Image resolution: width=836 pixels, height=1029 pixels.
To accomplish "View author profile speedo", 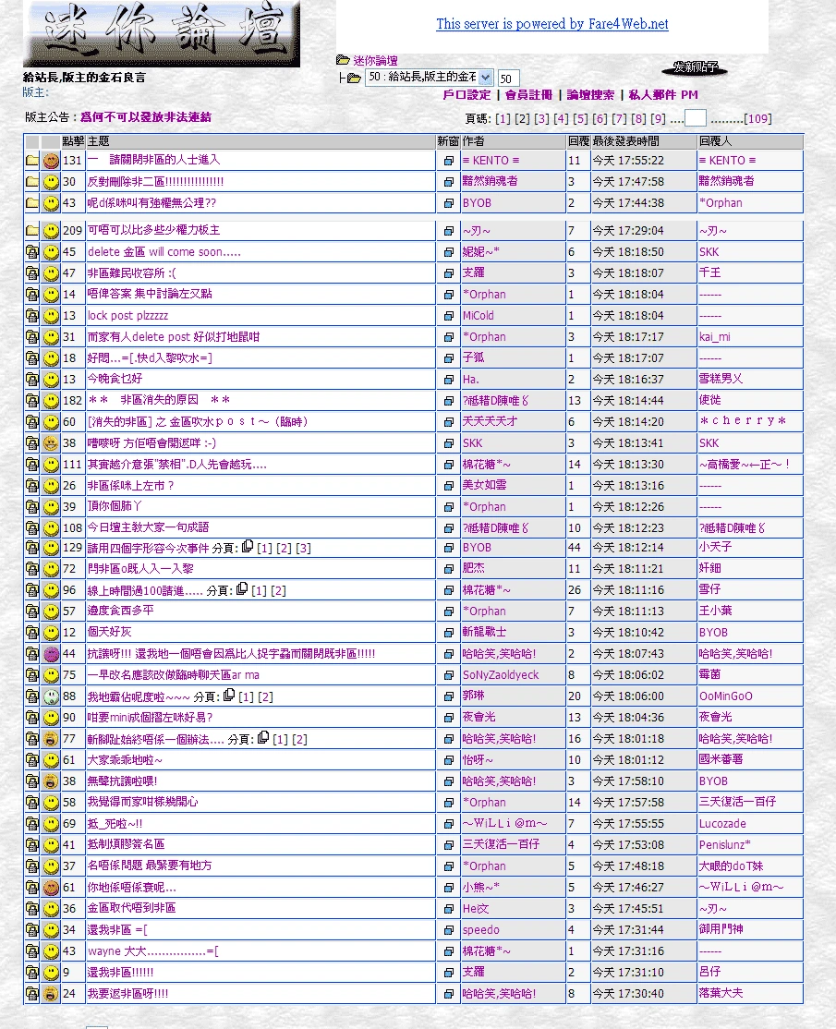I will pos(480,930).
